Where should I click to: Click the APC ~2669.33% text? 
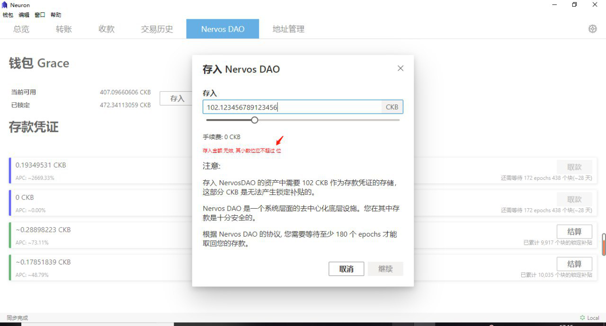point(35,178)
